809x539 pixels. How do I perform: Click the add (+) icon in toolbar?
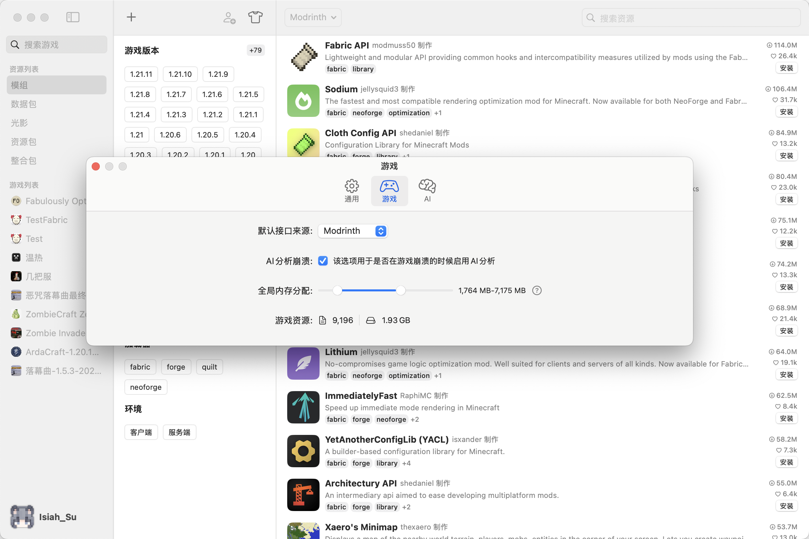click(x=131, y=17)
